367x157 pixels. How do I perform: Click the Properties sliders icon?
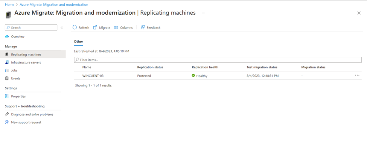[7, 96]
